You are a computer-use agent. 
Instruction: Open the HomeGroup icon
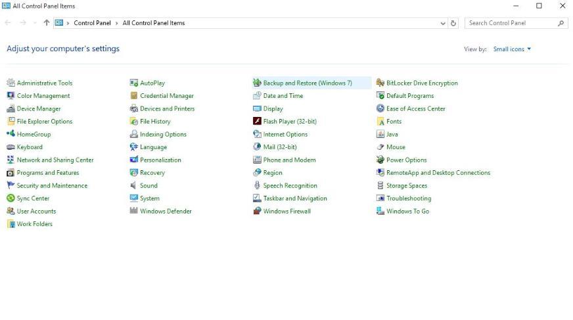(x=11, y=134)
